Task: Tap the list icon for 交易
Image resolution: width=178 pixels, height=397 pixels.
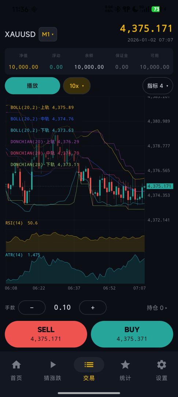Action: coord(89,365)
